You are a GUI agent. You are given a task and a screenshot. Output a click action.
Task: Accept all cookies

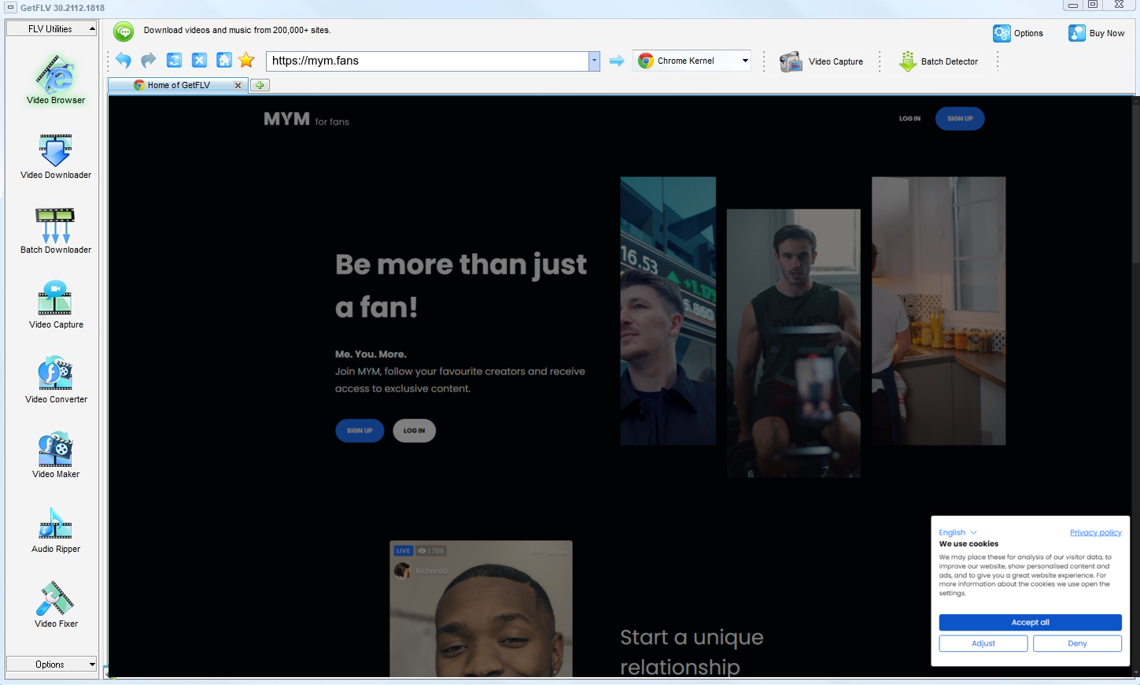click(1030, 622)
